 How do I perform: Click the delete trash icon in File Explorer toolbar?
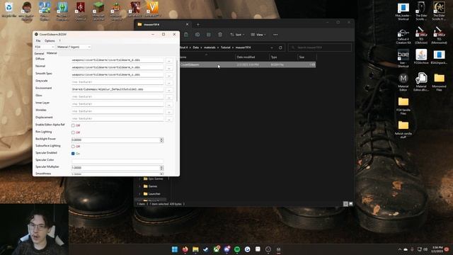220,35
